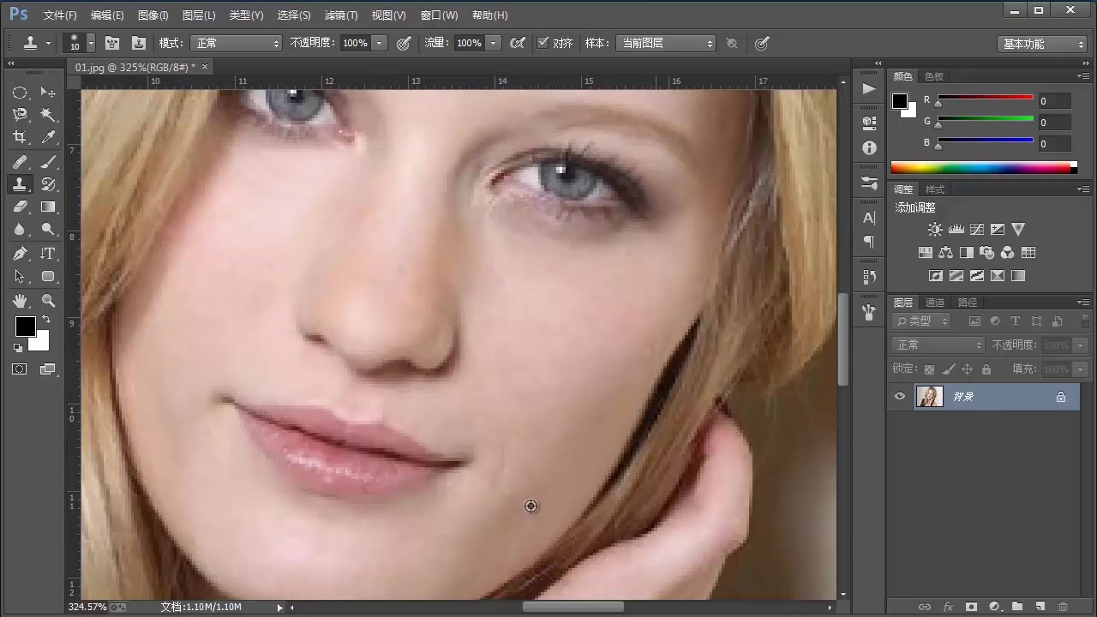The height and width of the screenshot is (617, 1097).
Task: Open the 滤镜(T) menu
Action: click(x=341, y=15)
